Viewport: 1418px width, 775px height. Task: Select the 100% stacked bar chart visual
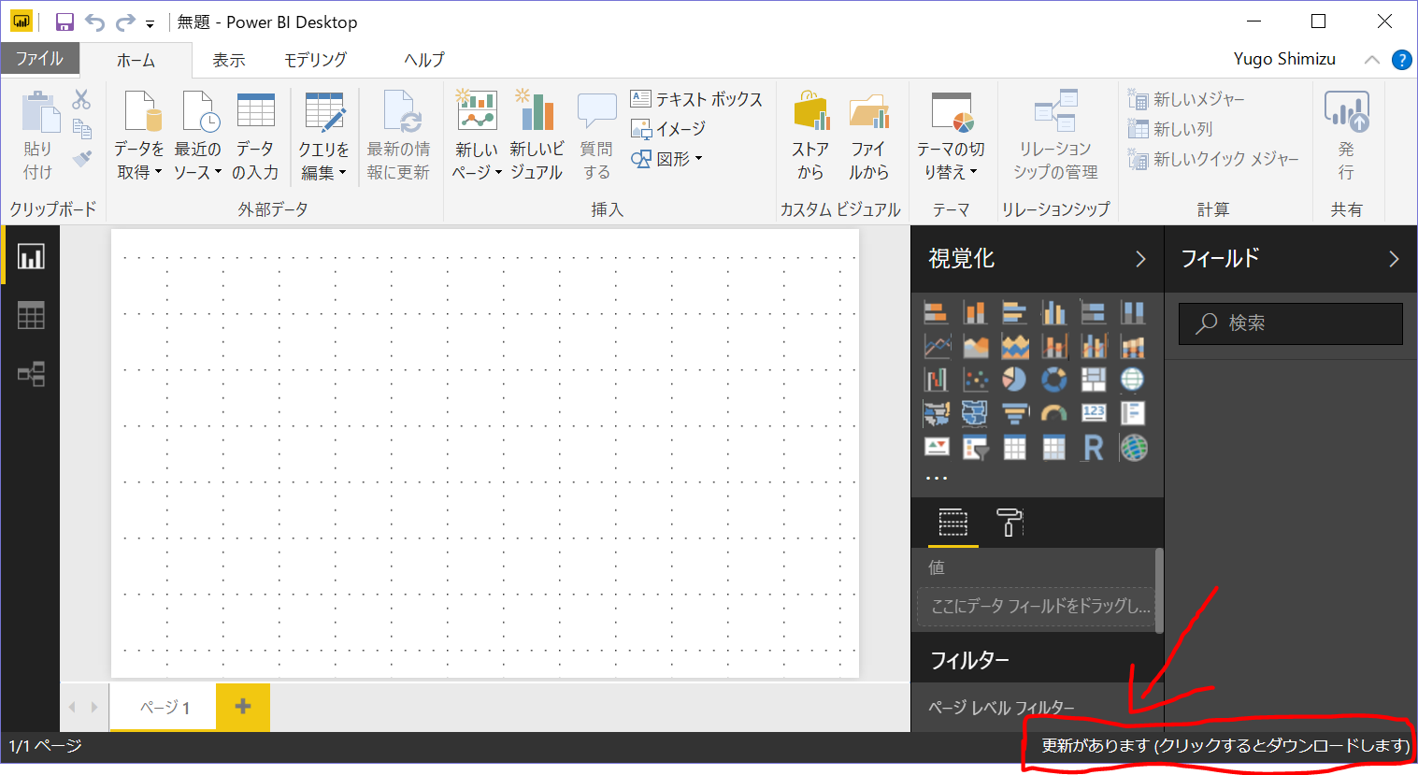(1094, 312)
